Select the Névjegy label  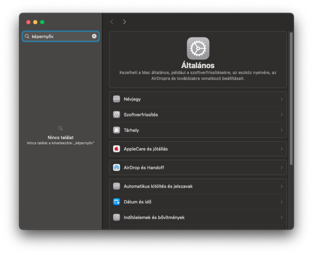pos(132,99)
